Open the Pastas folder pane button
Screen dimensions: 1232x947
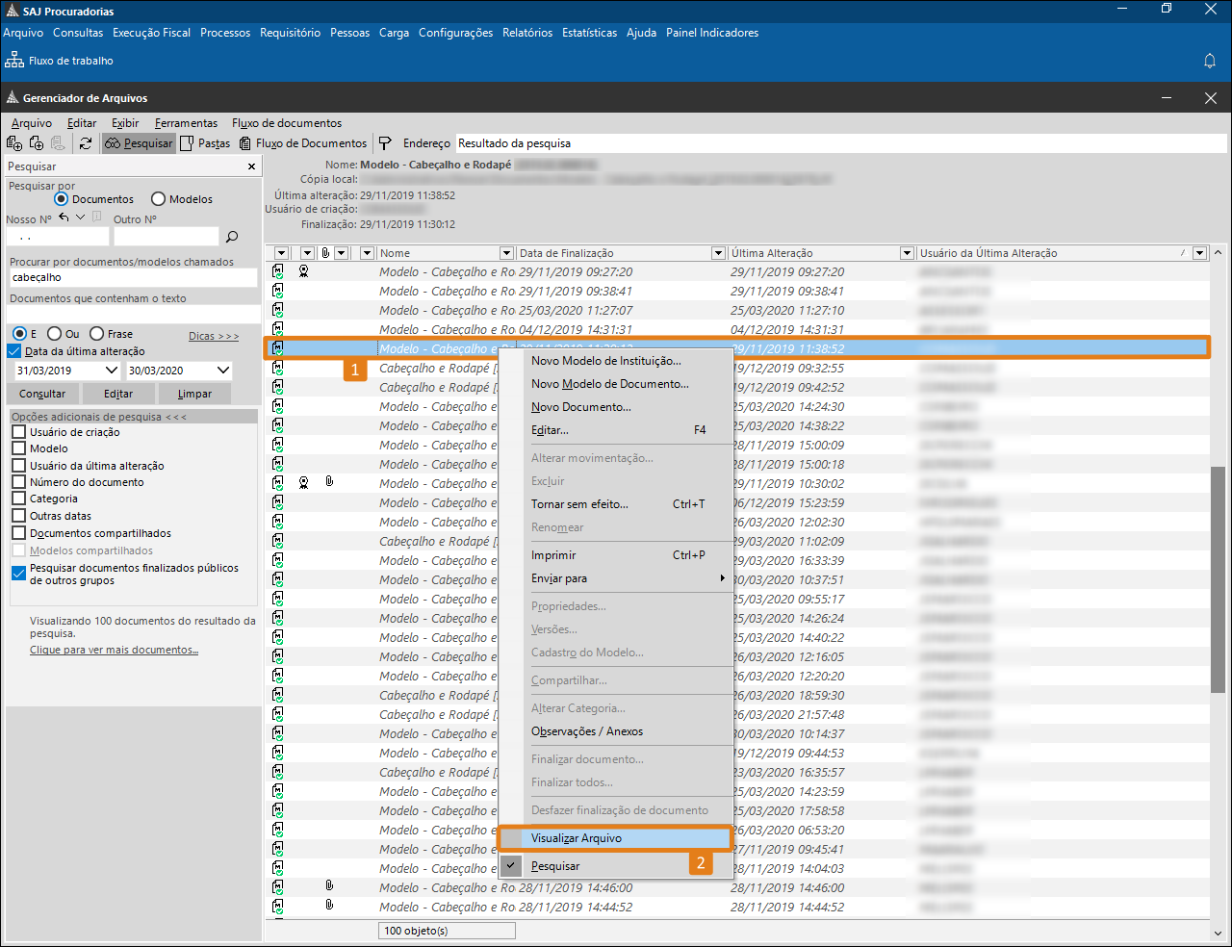[x=205, y=143]
